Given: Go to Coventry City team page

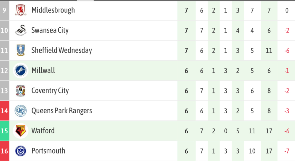Looking at the screenshot, I should (50, 90).
